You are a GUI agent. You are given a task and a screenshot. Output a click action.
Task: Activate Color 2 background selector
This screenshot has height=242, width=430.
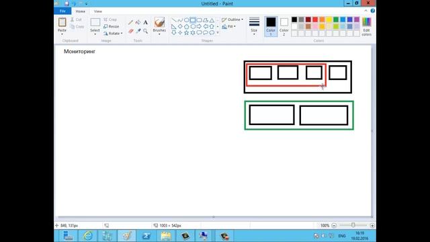click(284, 26)
